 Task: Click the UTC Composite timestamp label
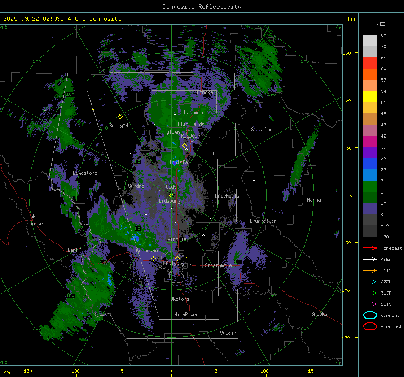[62, 19]
